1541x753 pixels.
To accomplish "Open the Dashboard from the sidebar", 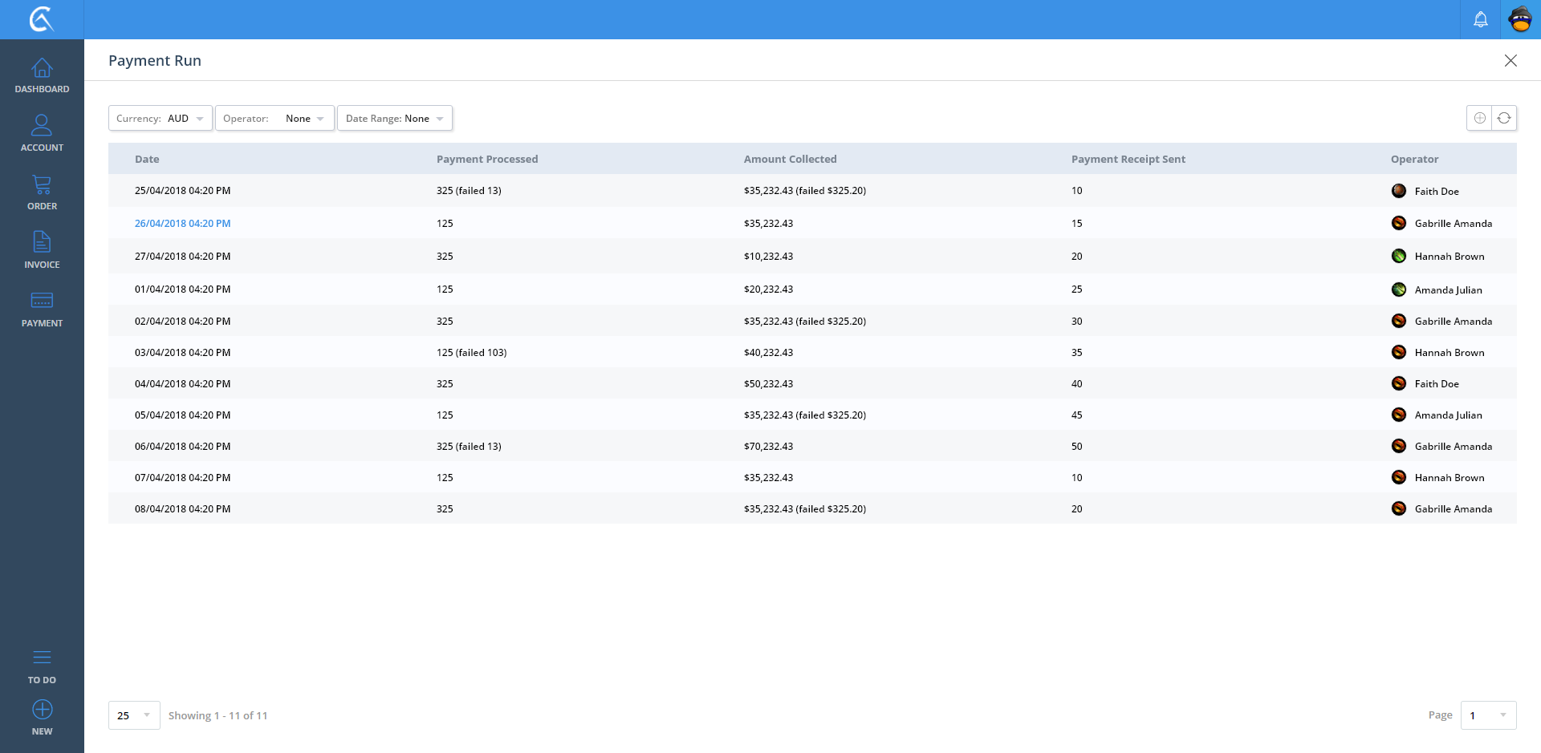I will tap(42, 76).
